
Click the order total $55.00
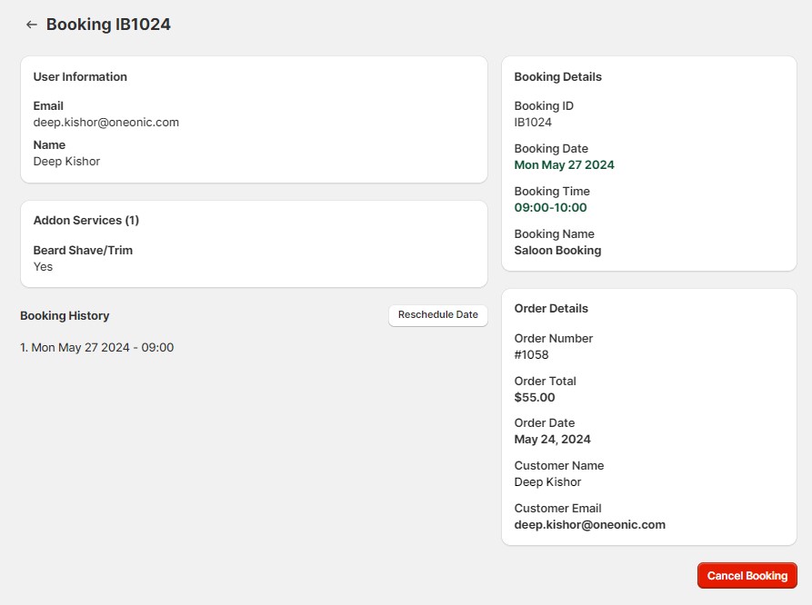(x=534, y=397)
